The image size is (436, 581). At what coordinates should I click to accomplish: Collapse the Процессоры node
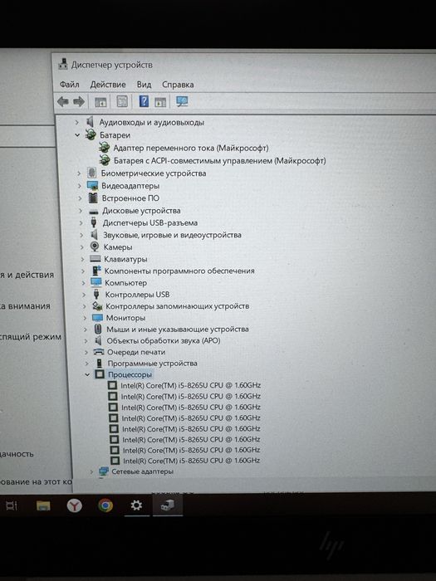coord(87,374)
